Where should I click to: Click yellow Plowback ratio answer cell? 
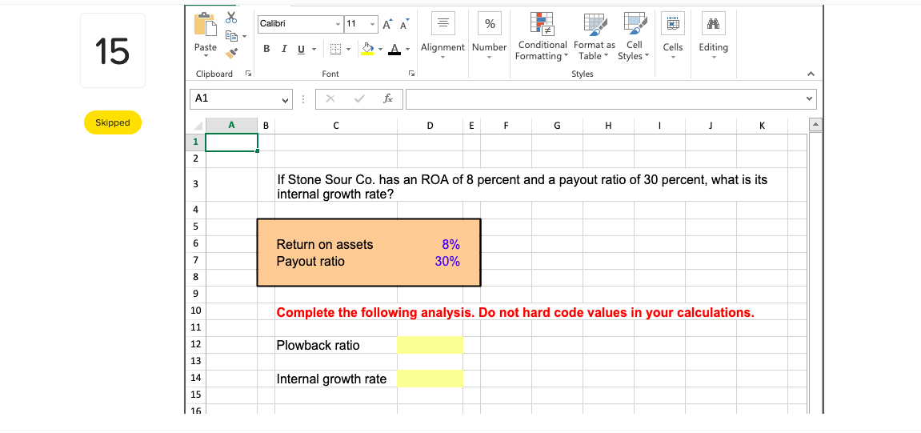click(x=430, y=345)
